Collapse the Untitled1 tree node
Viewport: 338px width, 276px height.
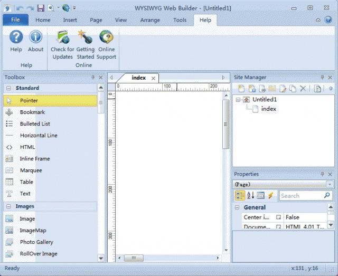[x=239, y=99]
